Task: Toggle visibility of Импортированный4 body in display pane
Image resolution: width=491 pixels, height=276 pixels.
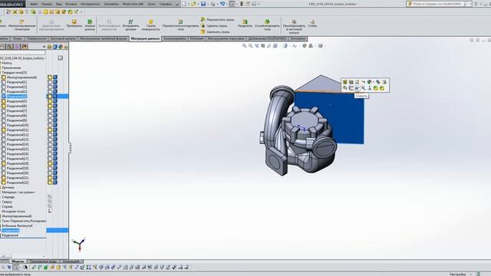Action: [50, 77]
